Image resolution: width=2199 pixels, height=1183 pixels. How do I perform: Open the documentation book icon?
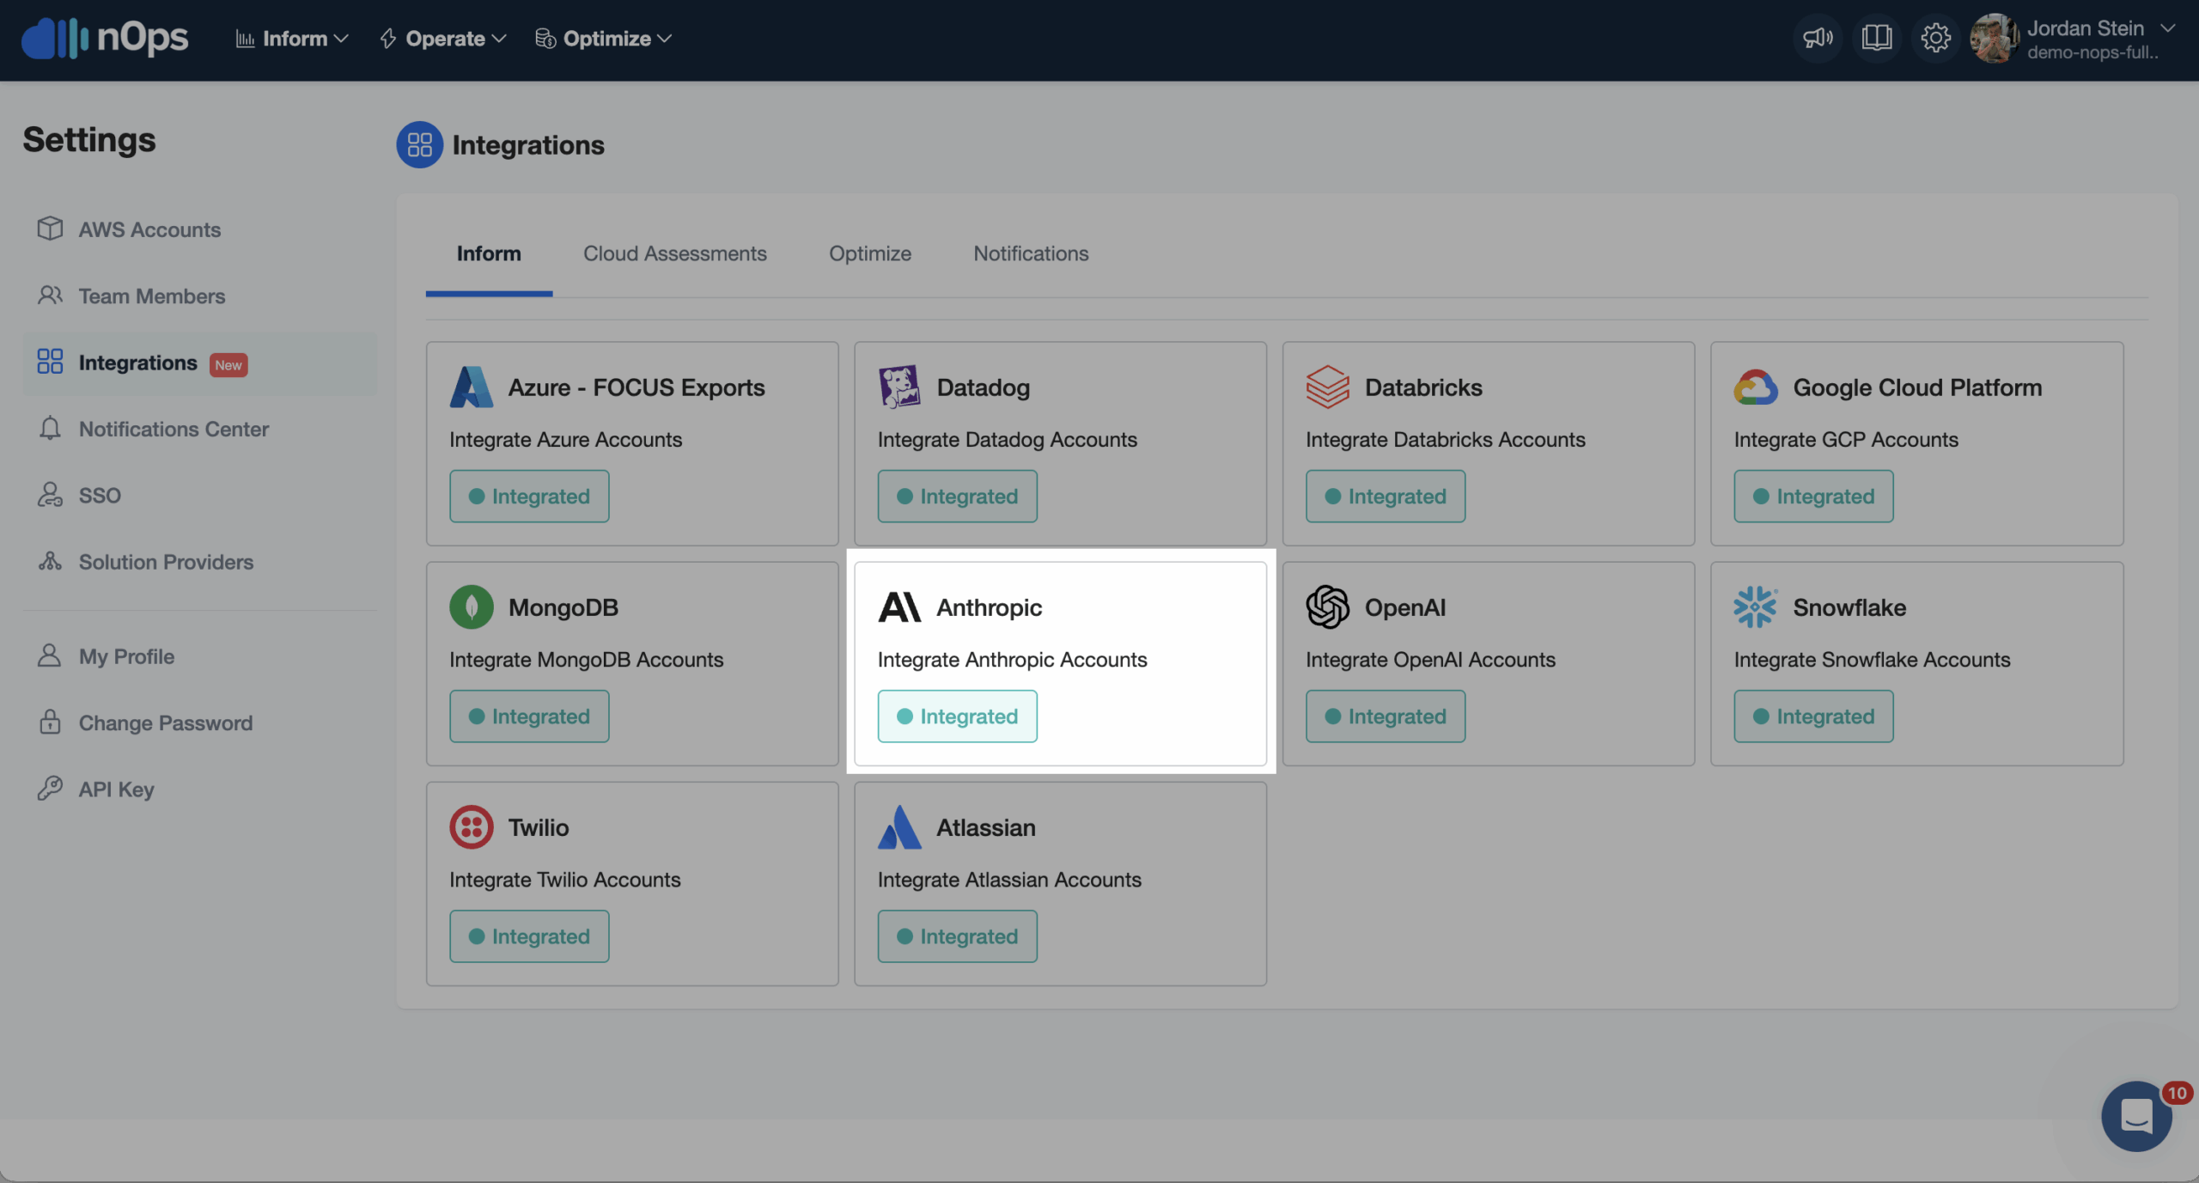[x=1876, y=38]
